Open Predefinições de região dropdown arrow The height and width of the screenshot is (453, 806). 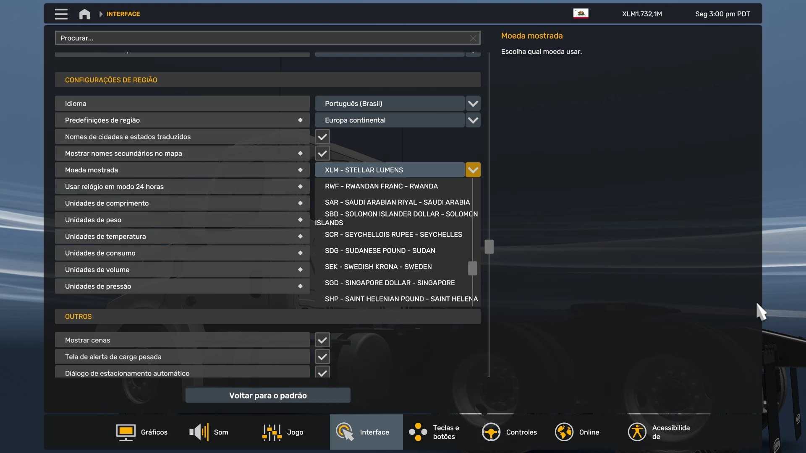coord(473,120)
